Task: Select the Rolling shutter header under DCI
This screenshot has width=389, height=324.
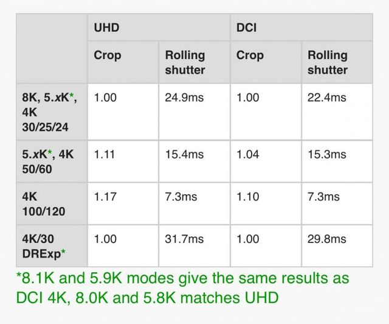Action: [x=328, y=62]
